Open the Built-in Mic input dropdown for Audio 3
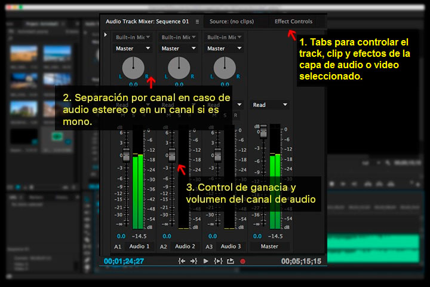 [225, 37]
